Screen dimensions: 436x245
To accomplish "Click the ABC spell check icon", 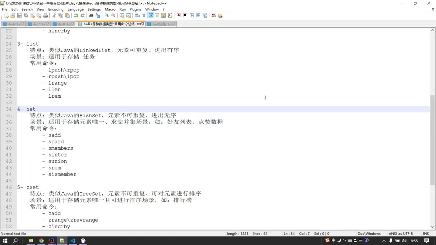I will (214, 15).
